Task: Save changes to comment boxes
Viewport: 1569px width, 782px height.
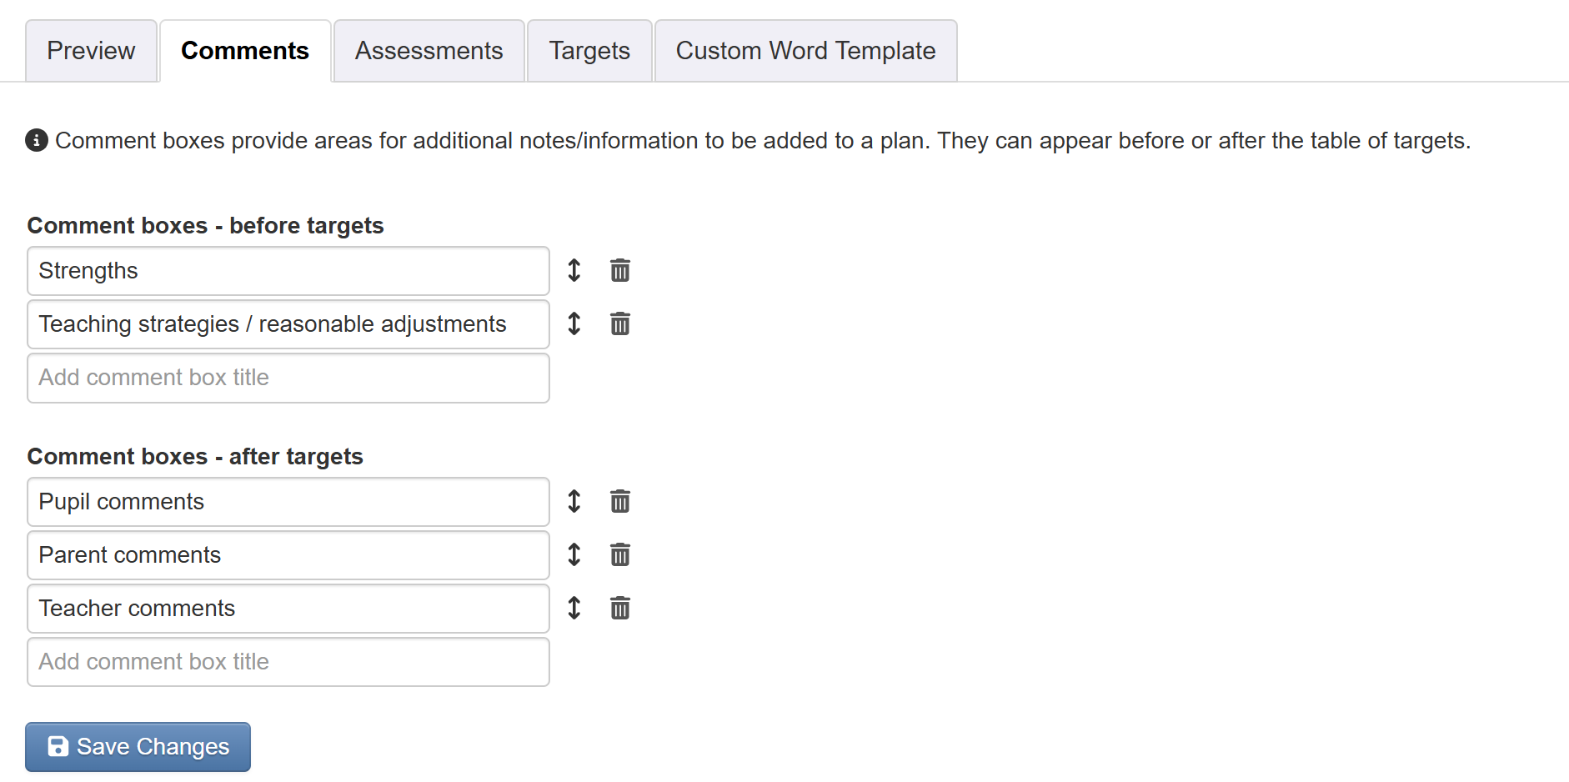Action: pos(138,746)
